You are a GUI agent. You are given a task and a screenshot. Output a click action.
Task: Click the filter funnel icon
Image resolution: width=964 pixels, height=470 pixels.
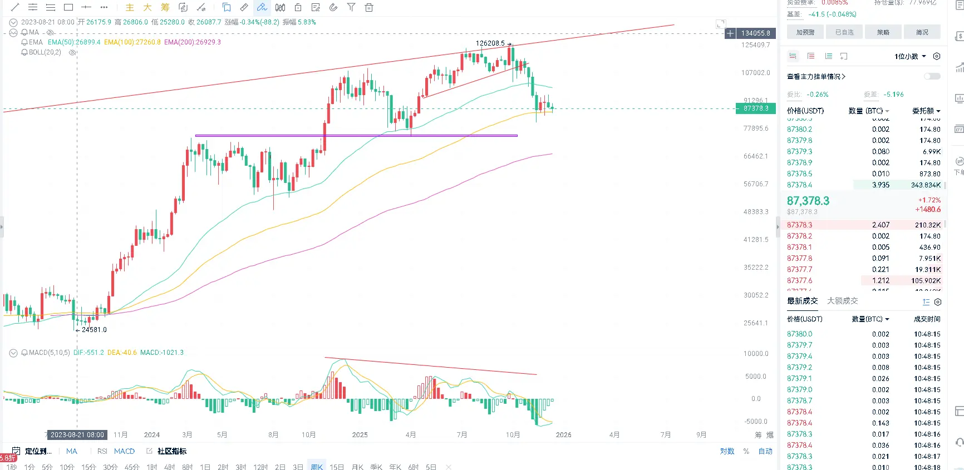point(351,7)
